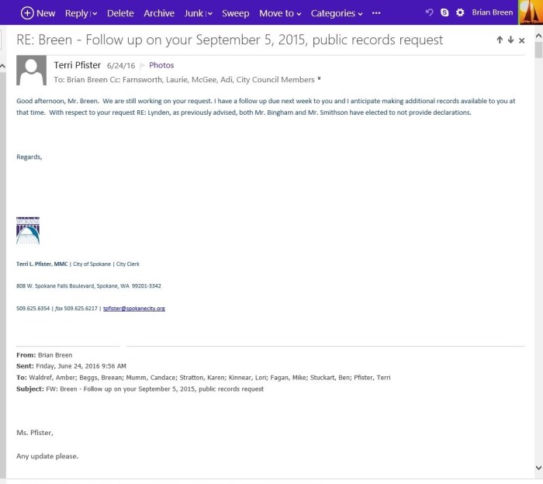This screenshot has width=543, height=484.
Task: Click Archive in the toolbar
Action: pyautogui.click(x=159, y=13)
